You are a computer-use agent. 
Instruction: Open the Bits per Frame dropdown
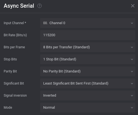coord(88,47)
